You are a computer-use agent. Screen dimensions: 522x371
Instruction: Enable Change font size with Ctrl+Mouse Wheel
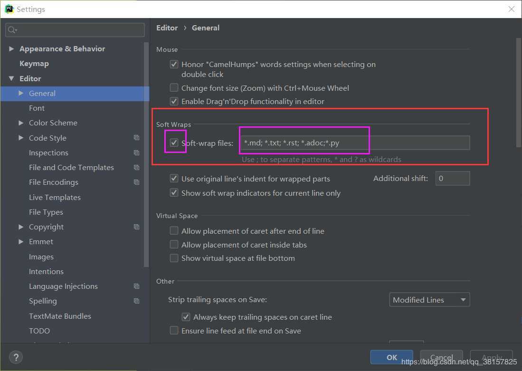click(174, 88)
